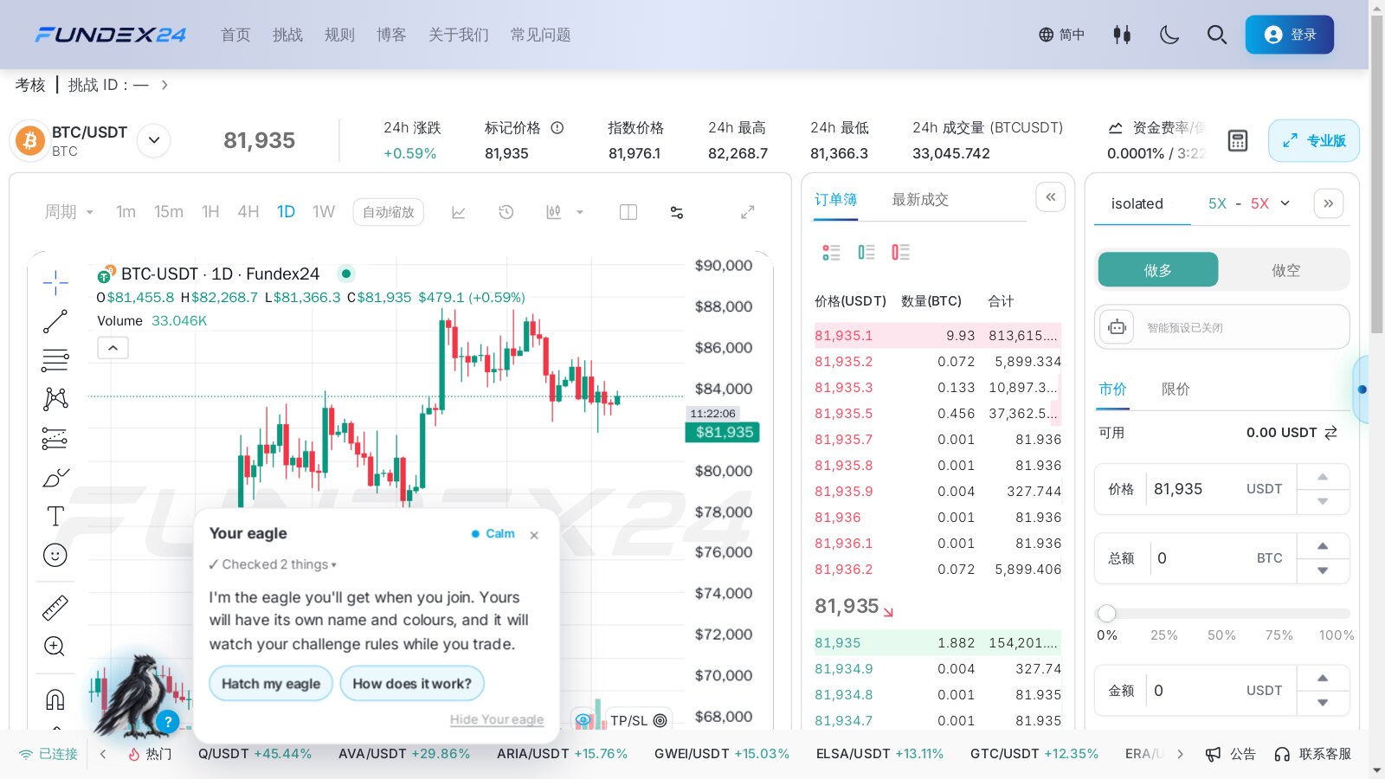This screenshot has width=1385, height=779.
Task: Choose the Fibonacci lines tool
Action: [55, 360]
